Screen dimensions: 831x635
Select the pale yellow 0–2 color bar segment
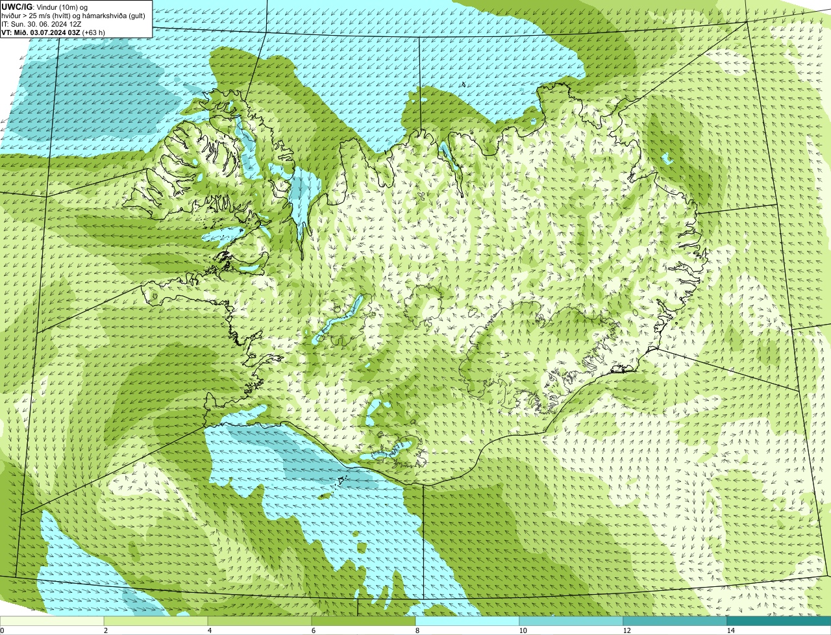[x=52, y=621]
